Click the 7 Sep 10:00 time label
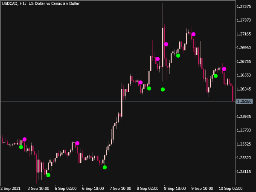This screenshot has height=192, width=256. (120, 189)
